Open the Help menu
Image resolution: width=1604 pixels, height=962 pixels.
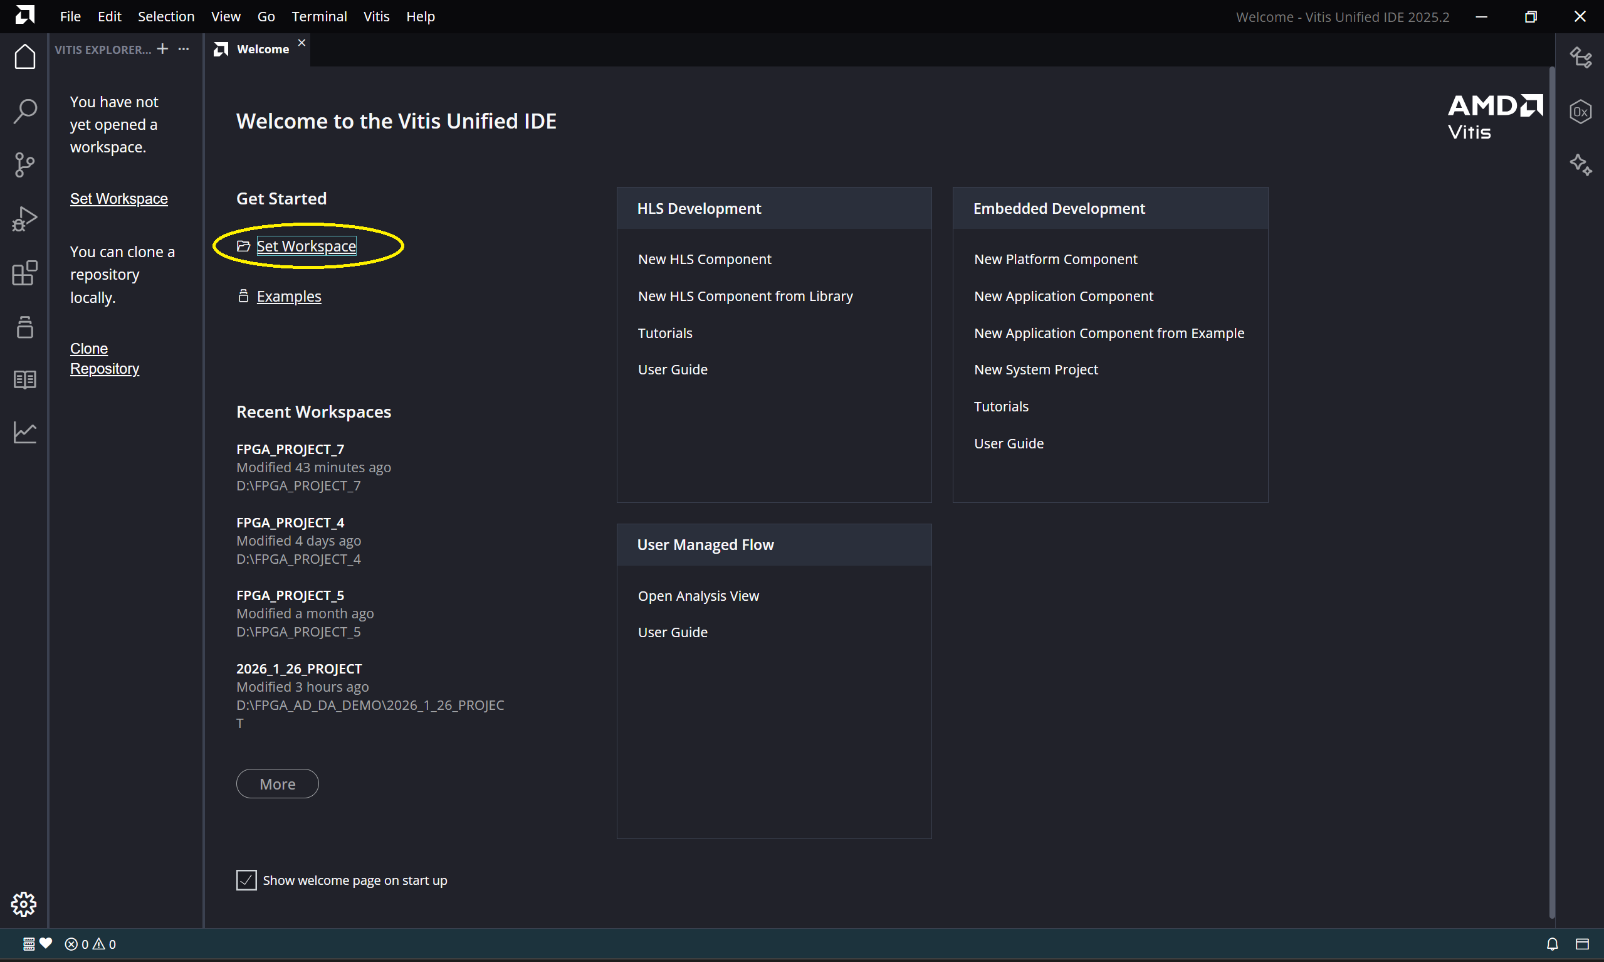coord(421,16)
